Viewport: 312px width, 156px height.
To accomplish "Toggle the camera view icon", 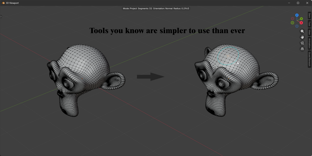I will pyautogui.click(x=302, y=43).
